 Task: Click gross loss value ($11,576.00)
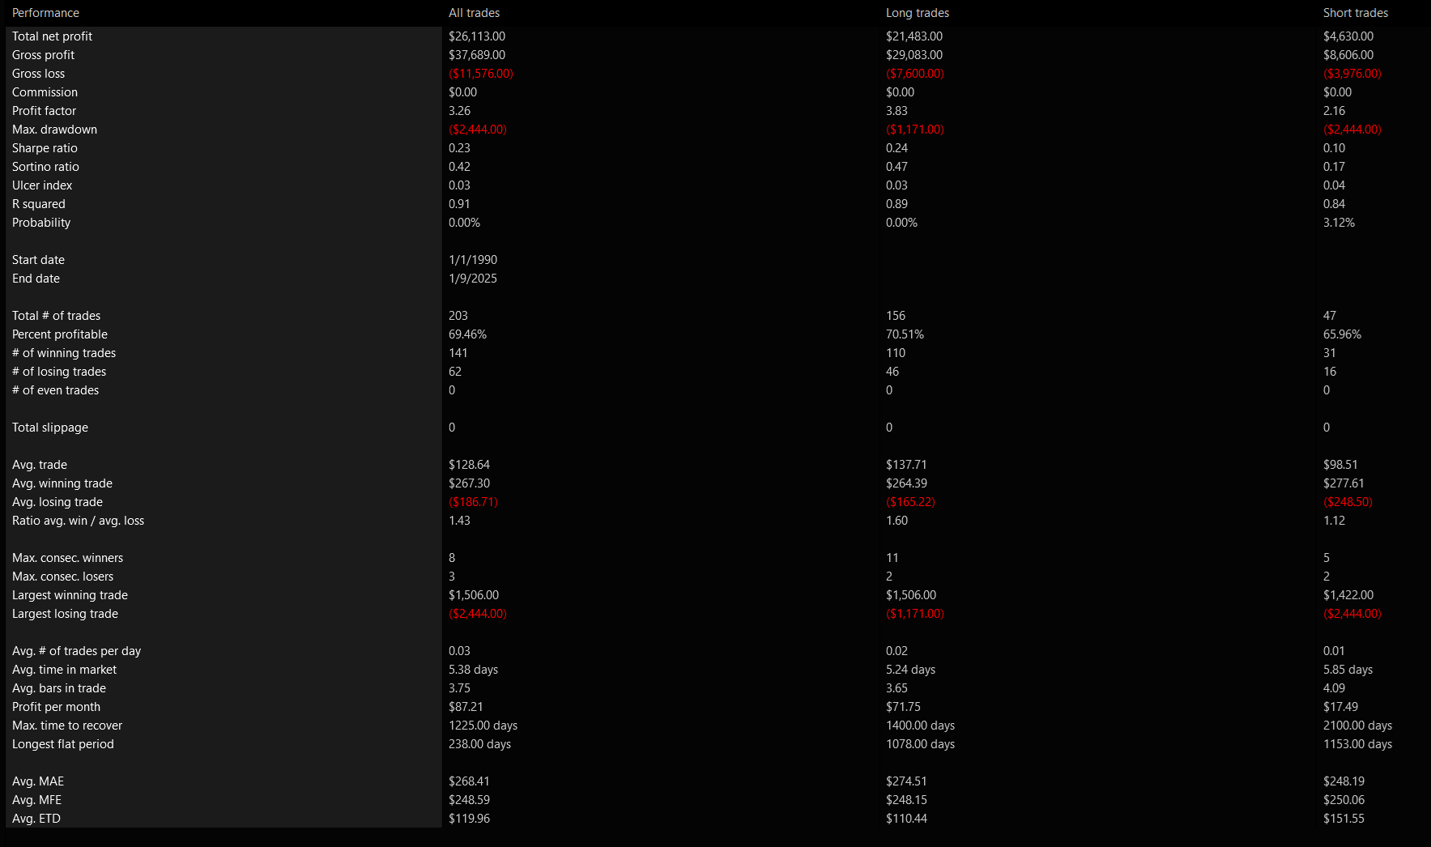(480, 74)
